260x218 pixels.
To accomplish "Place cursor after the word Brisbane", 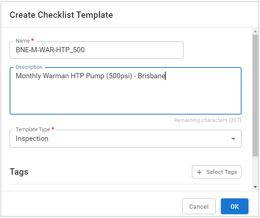I will tap(166, 76).
